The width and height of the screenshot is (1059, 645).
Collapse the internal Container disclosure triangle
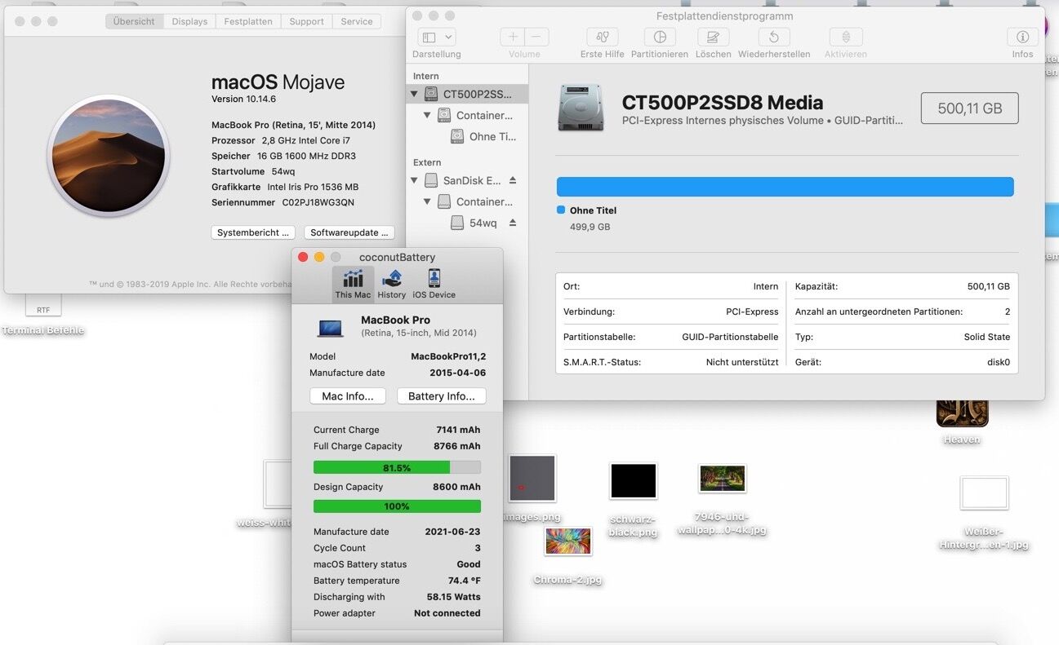[427, 116]
